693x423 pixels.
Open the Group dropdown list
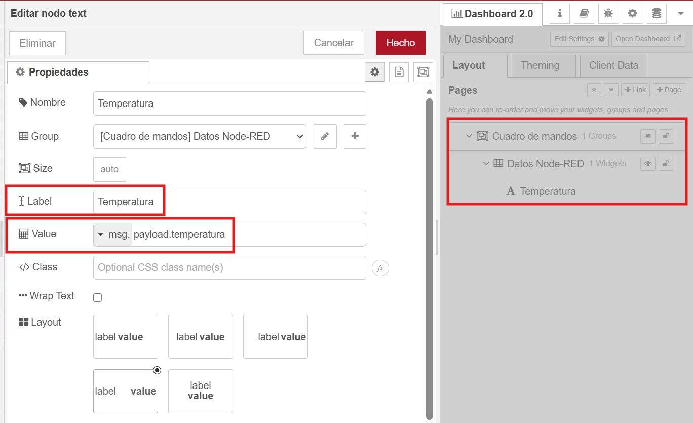coord(199,136)
